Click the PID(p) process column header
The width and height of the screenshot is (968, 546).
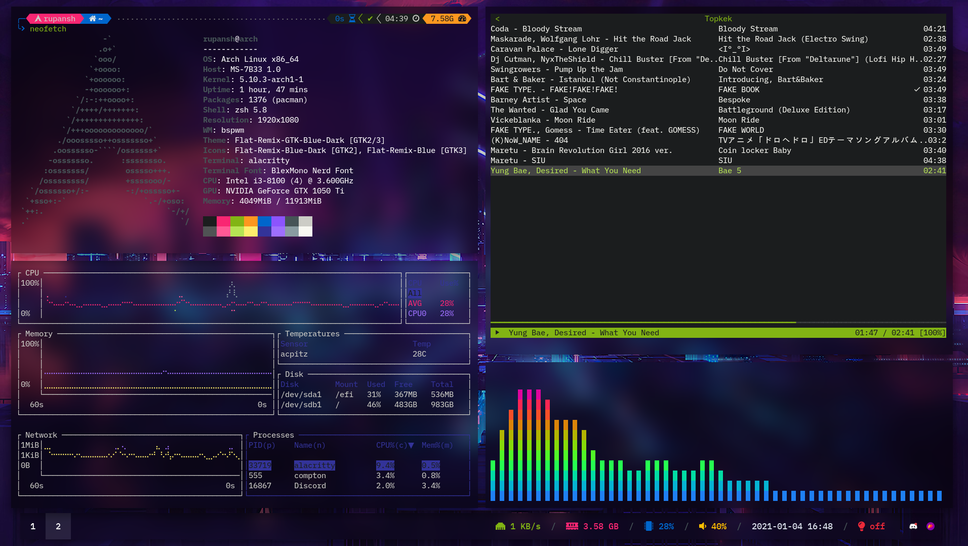pos(262,445)
